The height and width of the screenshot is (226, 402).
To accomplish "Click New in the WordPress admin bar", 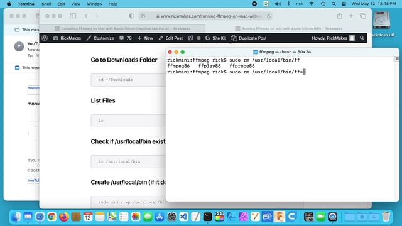I will point(145,38).
